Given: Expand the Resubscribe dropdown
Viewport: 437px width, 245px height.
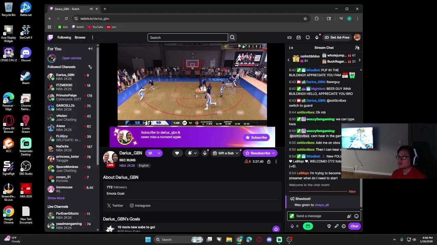Looking at the screenshot, I should pyautogui.click(x=273, y=153).
